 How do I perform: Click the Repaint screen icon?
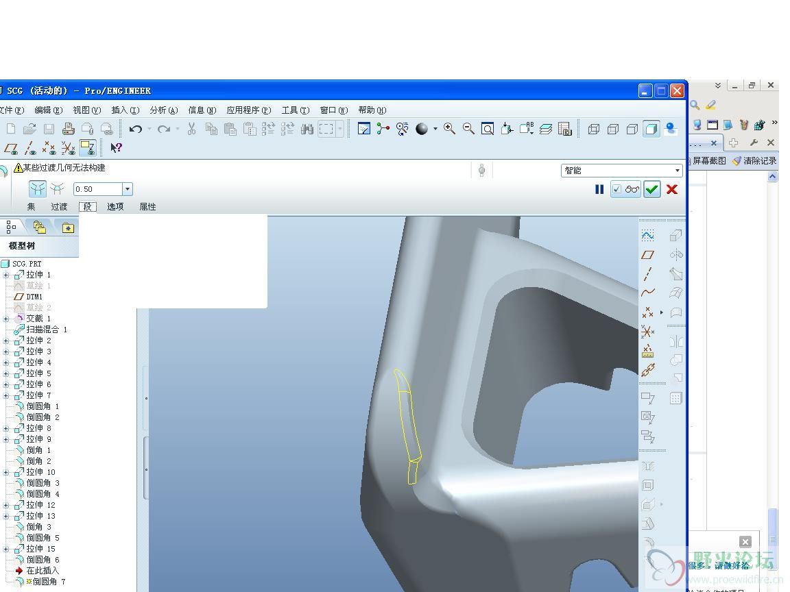point(363,129)
